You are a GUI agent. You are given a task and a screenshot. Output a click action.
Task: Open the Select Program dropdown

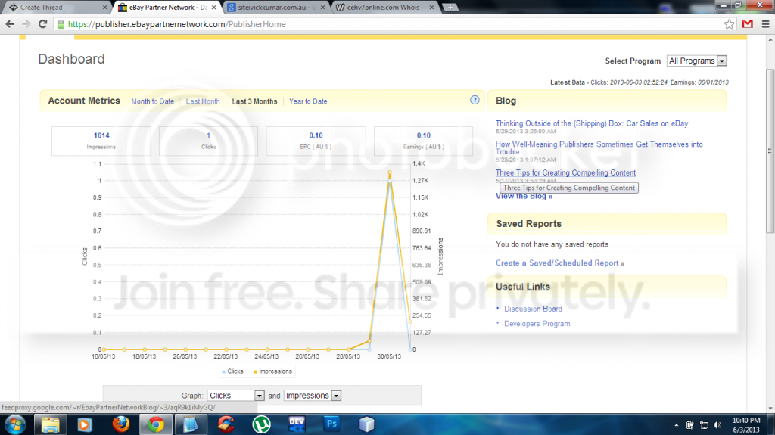coord(696,61)
